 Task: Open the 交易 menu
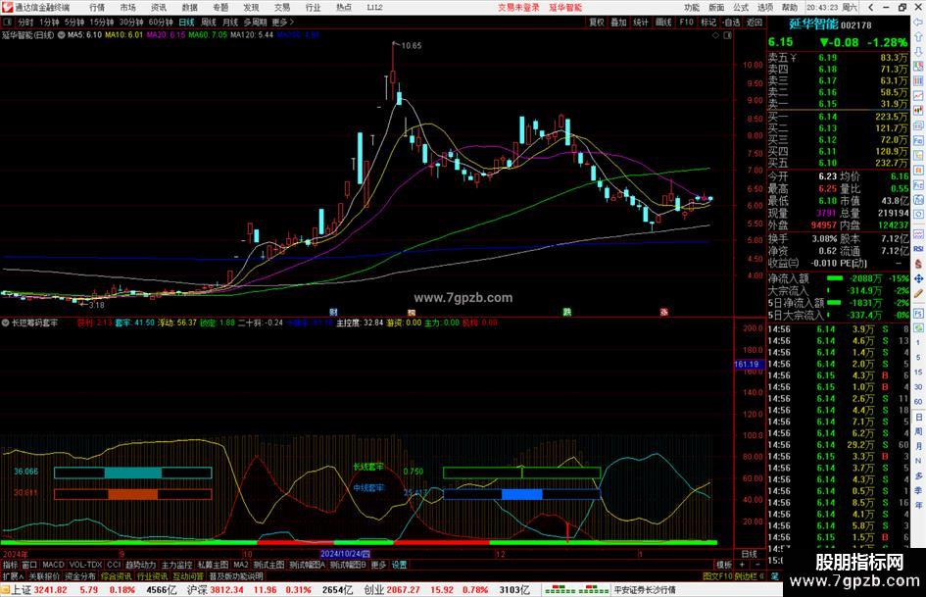(x=282, y=8)
